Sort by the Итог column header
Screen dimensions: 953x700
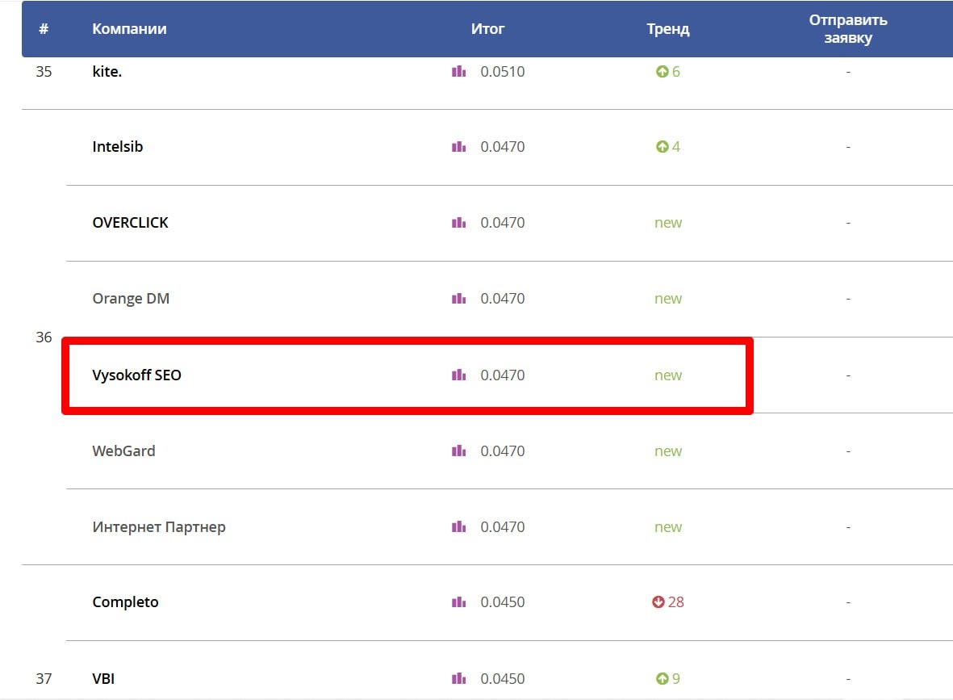coord(487,28)
